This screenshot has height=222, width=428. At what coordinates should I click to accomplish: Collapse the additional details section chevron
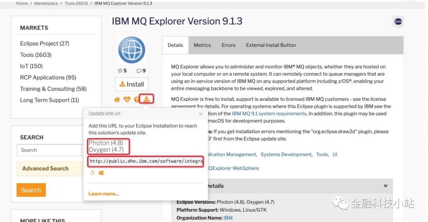[x=386, y=186]
